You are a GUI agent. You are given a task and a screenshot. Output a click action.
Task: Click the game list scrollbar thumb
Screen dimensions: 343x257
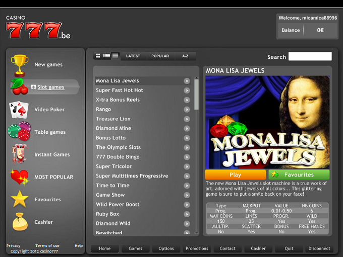click(x=196, y=95)
